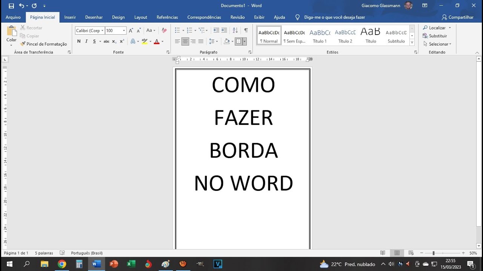Switch to the Revisão tab
The height and width of the screenshot is (271, 483).
click(x=238, y=17)
